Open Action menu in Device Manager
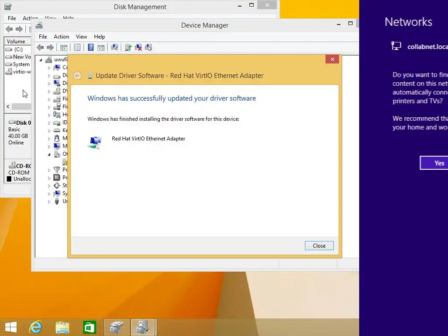This screenshot has width=448, height=336. [61, 37]
